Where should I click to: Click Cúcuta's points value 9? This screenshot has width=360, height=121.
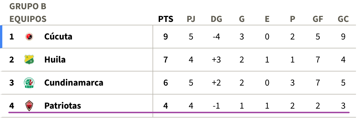166,37
